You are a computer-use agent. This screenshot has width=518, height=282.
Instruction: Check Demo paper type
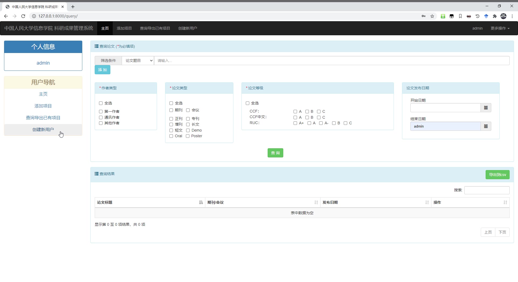click(188, 130)
